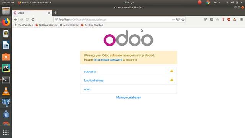245x138 pixels.
Task: Open Ubuntu Software from the dock
Action: pyautogui.click(x=6, y=57)
